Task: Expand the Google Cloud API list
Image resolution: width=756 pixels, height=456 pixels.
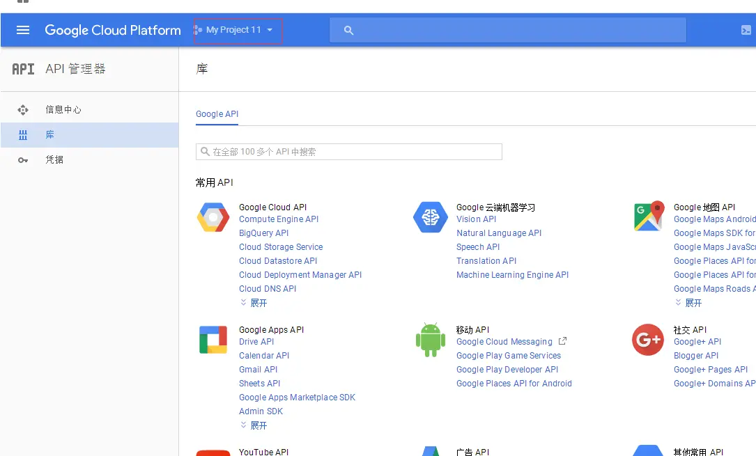Action: tap(254, 303)
